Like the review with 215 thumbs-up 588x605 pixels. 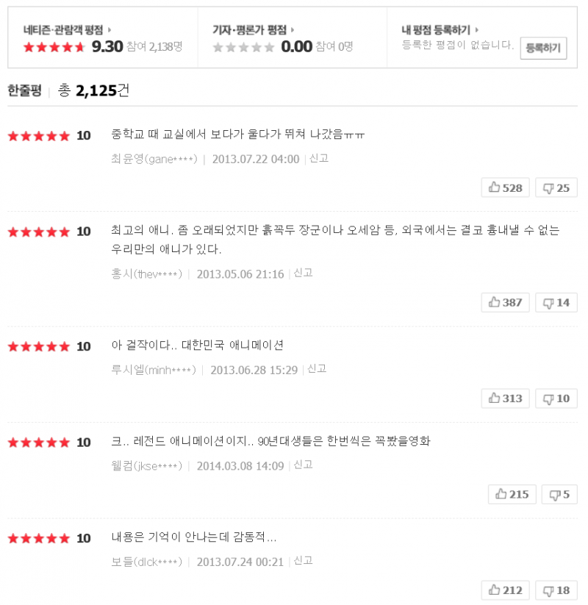[512, 495]
